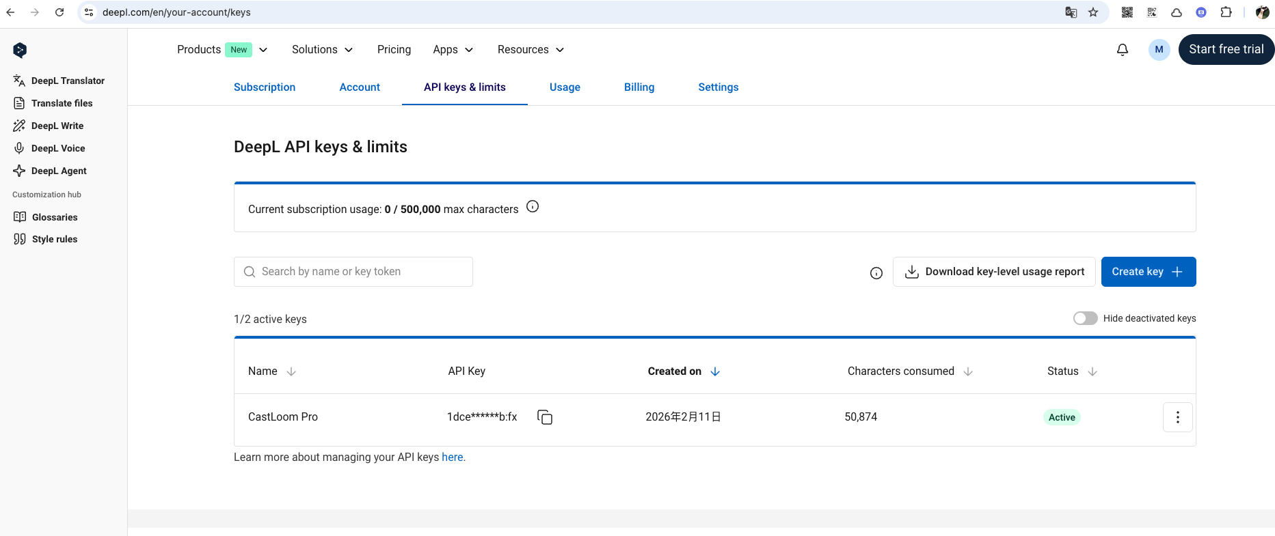Open the three-dot menu for CastLoom Pro

coord(1177,417)
